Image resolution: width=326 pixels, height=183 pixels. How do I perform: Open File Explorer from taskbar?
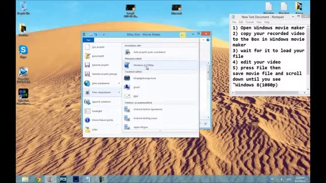pyautogui.click(x=25, y=179)
